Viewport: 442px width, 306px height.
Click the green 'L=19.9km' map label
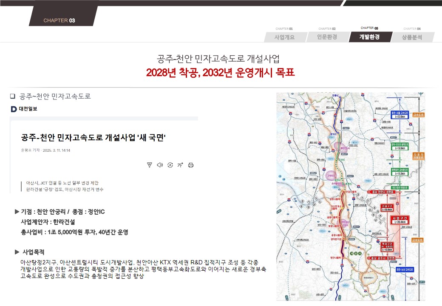(x=400, y=146)
